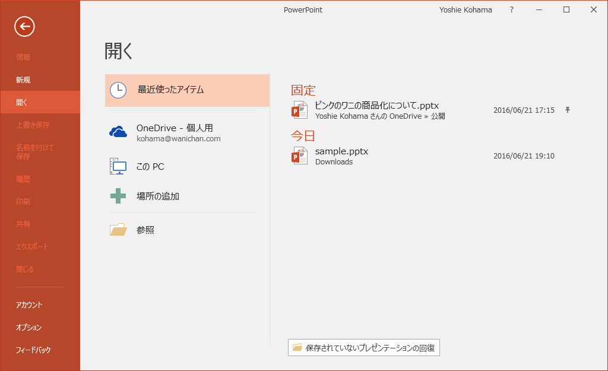The height and width of the screenshot is (371, 608).
Task: Open ピンクのワニの商品化について.pptx file name
Action: point(377,106)
